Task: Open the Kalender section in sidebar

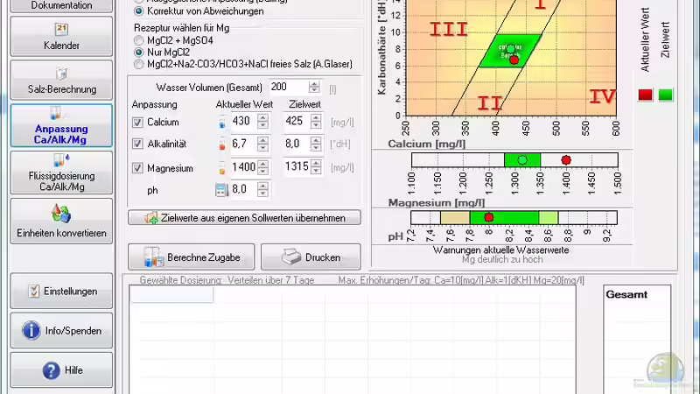Action: pos(61,37)
